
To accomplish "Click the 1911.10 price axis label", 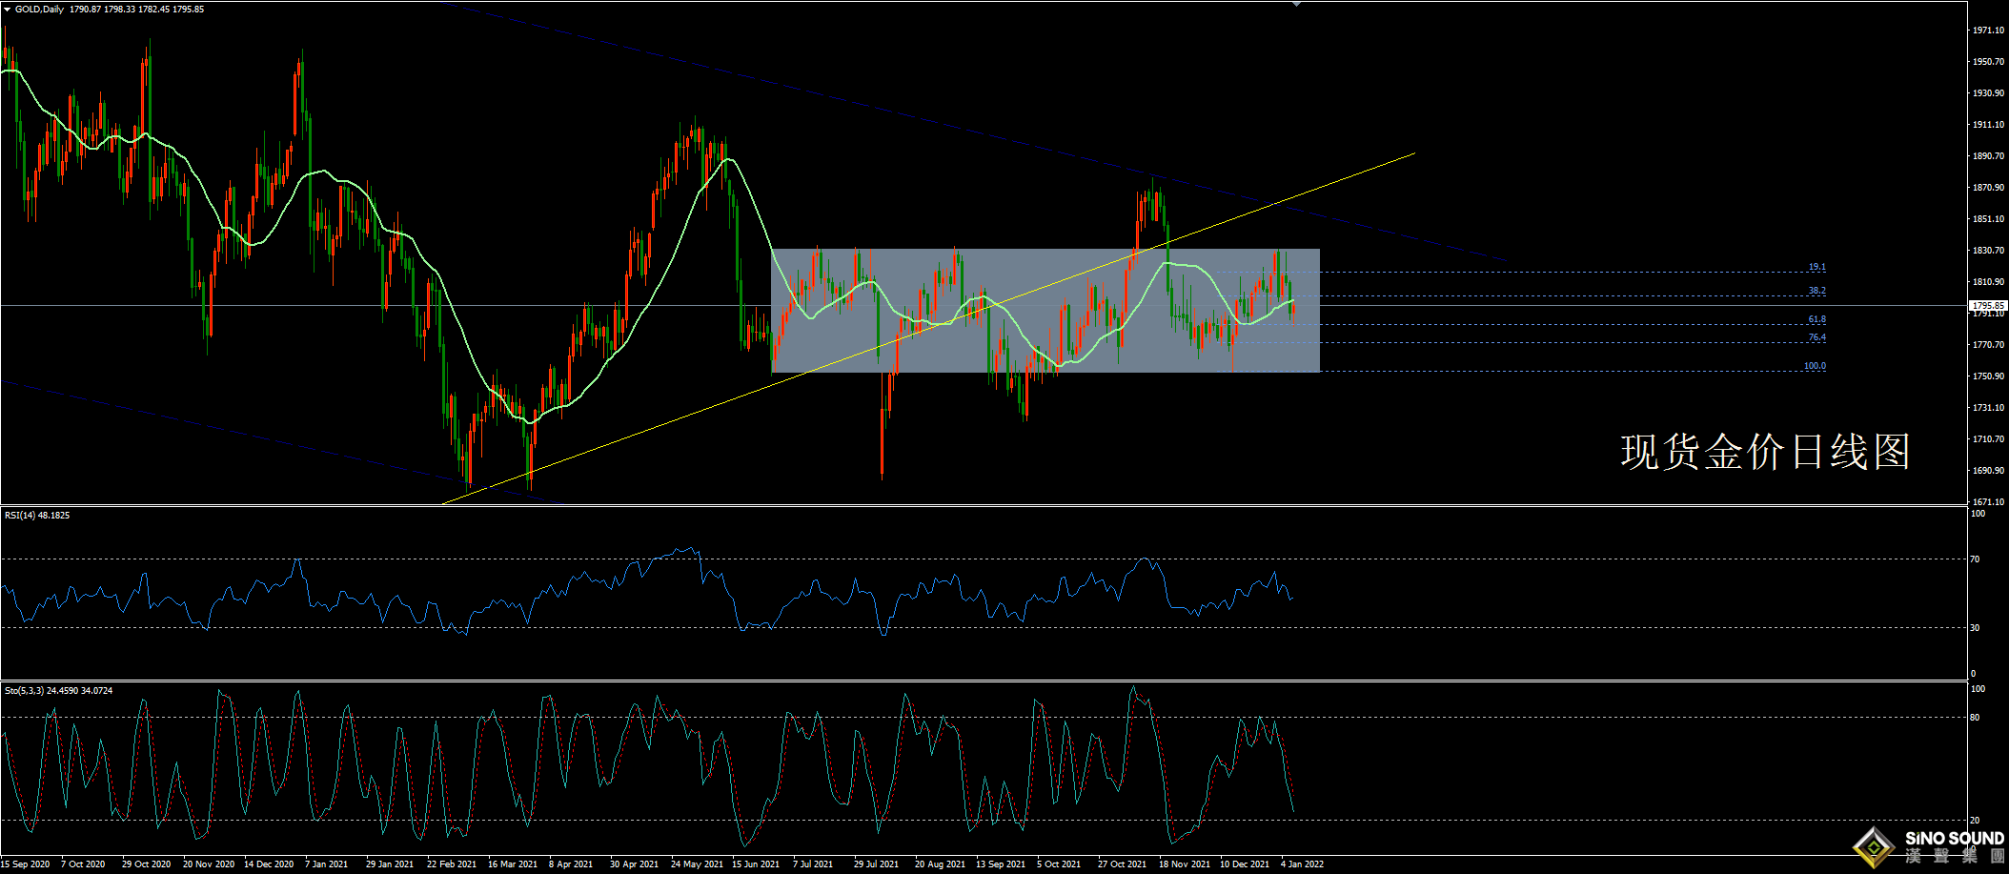I will tap(1988, 125).
